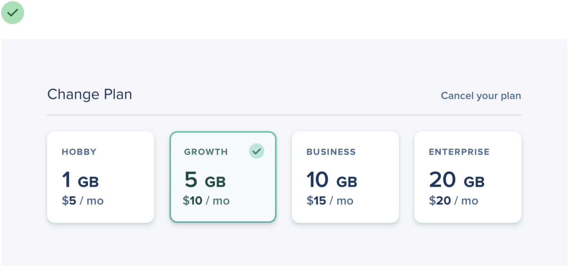Screen dimensions: 570x266
Task: Click the BUSINESS plan title label
Action: coord(331,152)
